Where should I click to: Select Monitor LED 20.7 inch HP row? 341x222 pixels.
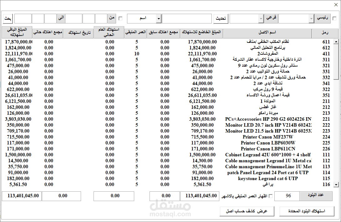[168, 125]
